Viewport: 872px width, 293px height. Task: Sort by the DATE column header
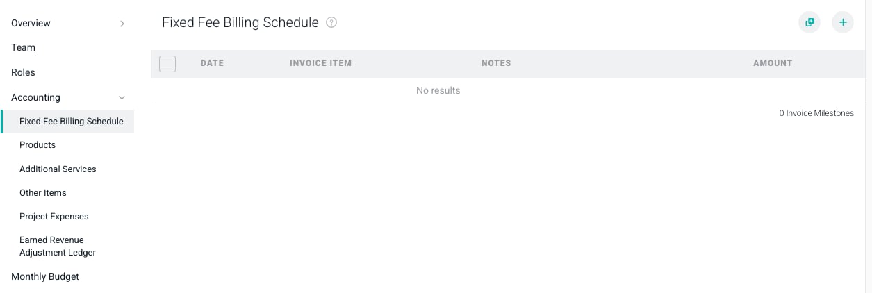click(x=212, y=63)
